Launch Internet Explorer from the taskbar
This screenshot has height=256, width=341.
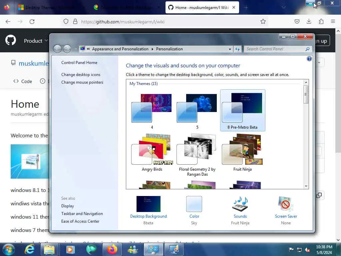(x=30, y=249)
